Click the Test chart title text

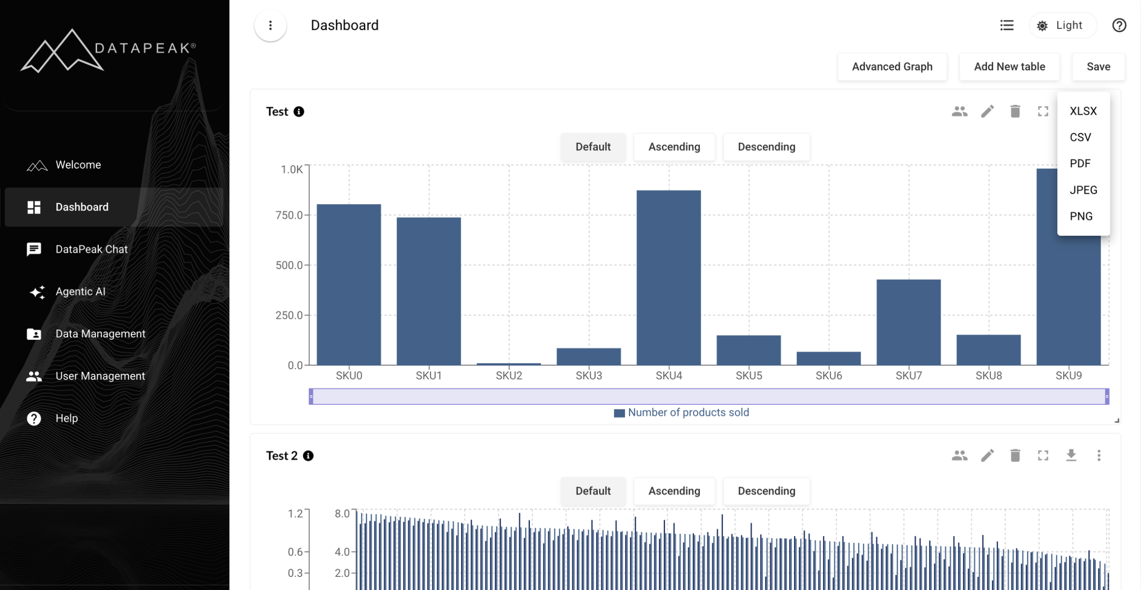(277, 112)
